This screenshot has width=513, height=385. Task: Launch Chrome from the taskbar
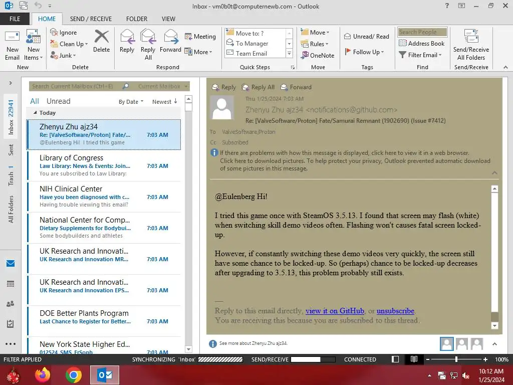pos(73,375)
